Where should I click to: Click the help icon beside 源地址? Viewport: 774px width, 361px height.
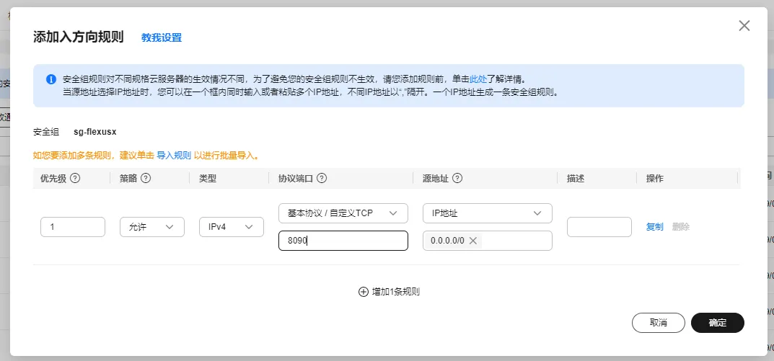point(457,179)
